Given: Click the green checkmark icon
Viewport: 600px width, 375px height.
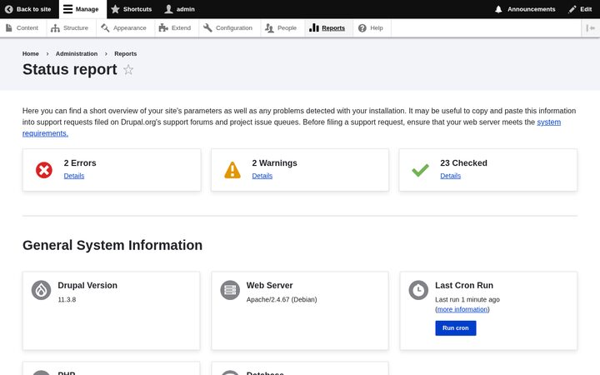Looking at the screenshot, I should tap(421, 170).
